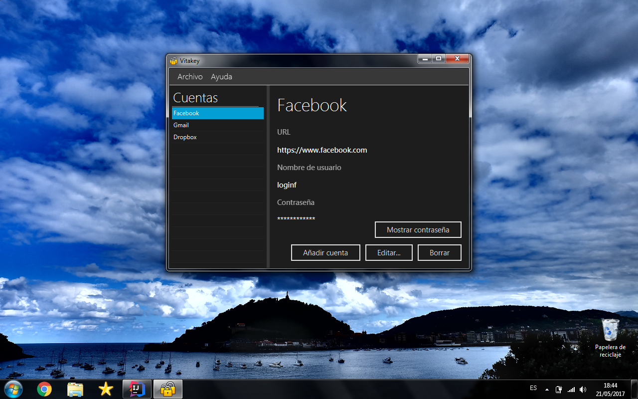Click the Cuentas heading

click(195, 98)
